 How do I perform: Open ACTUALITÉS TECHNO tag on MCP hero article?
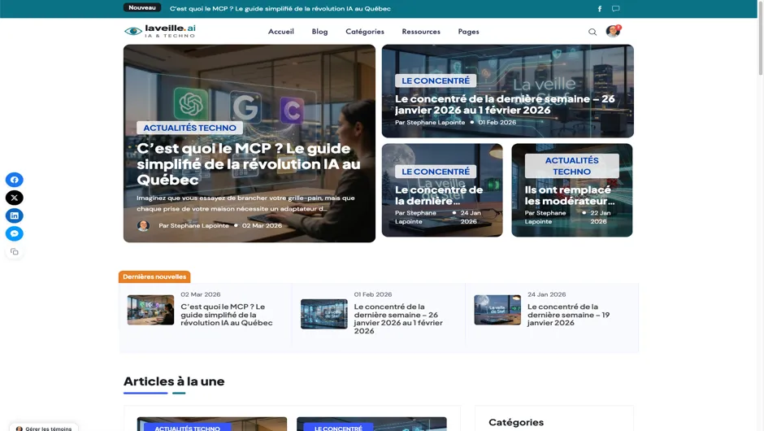coord(189,128)
